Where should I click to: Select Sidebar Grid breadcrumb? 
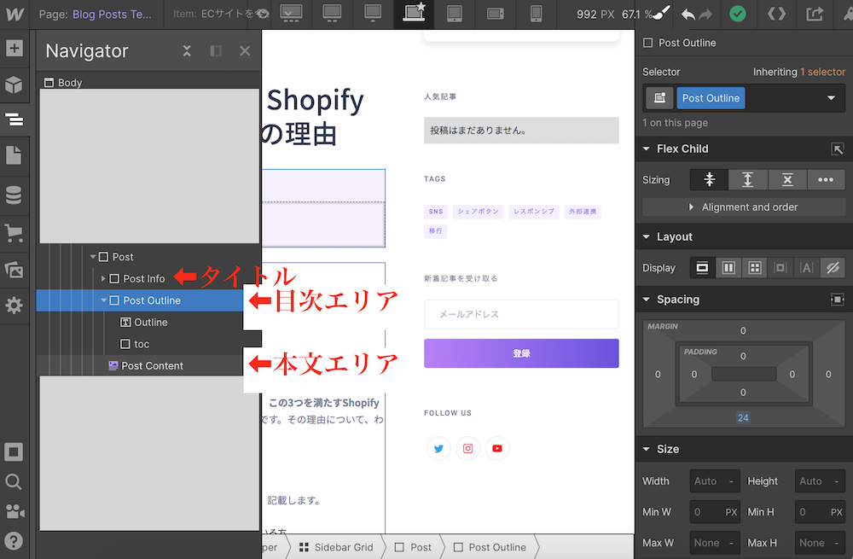pos(337,547)
